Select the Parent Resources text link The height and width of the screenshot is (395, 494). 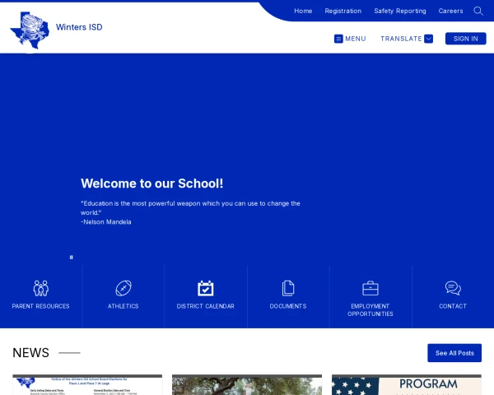[40, 306]
